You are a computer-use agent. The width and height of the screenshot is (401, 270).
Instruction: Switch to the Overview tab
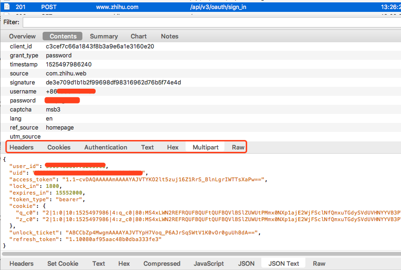click(22, 37)
